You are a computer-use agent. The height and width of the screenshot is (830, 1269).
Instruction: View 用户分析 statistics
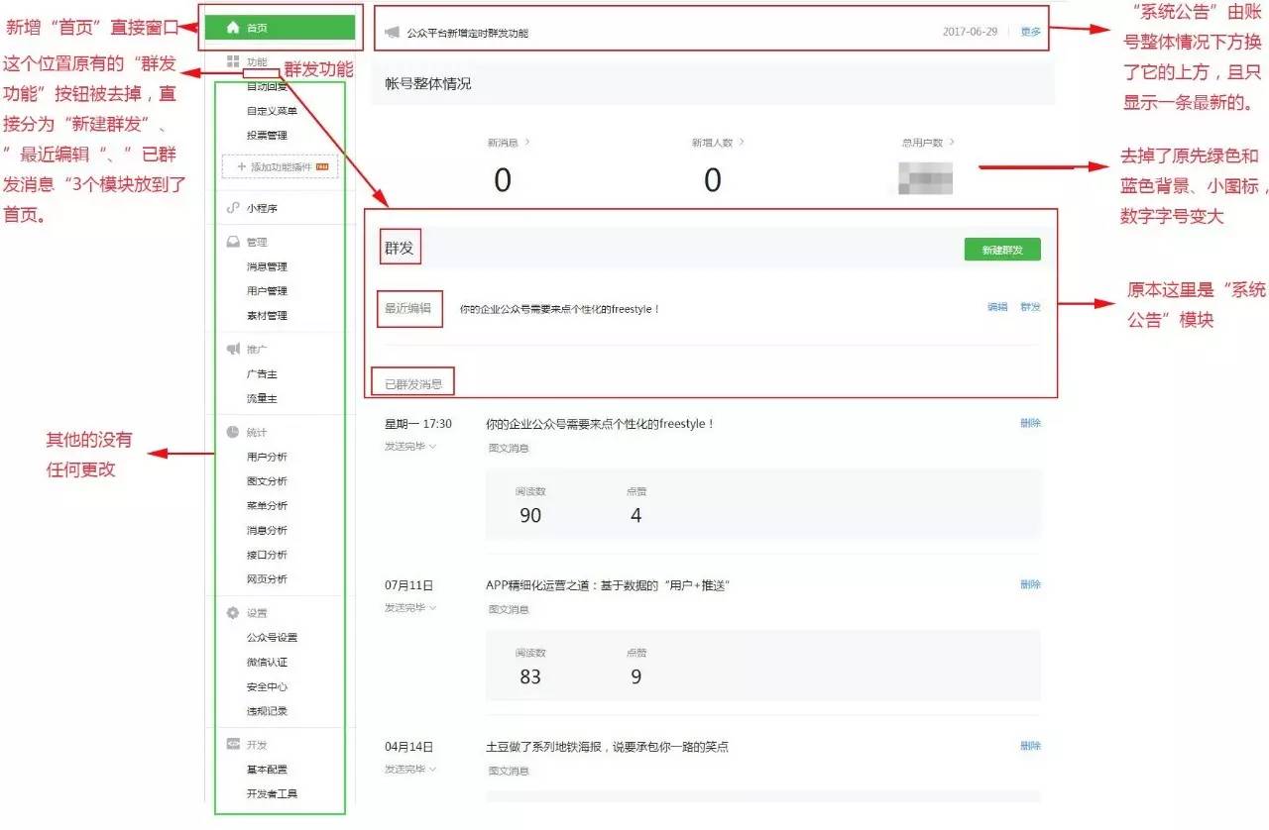[x=267, y=457]
